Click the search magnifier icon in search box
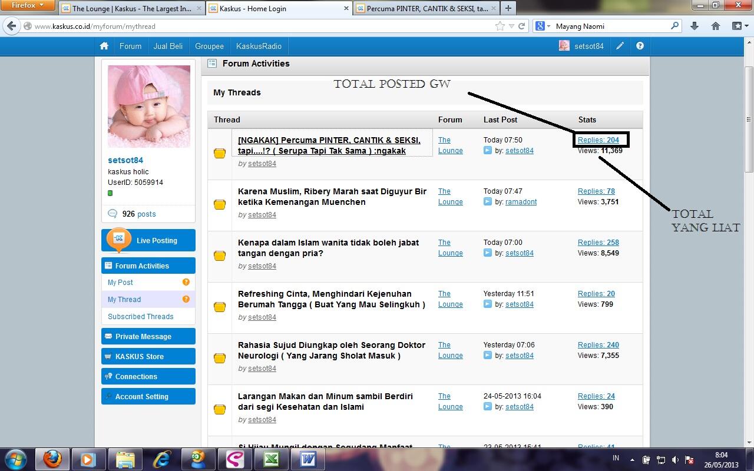The width and height of the screenshot is (754, 471). pyautogui.click(x=675, y=26)
